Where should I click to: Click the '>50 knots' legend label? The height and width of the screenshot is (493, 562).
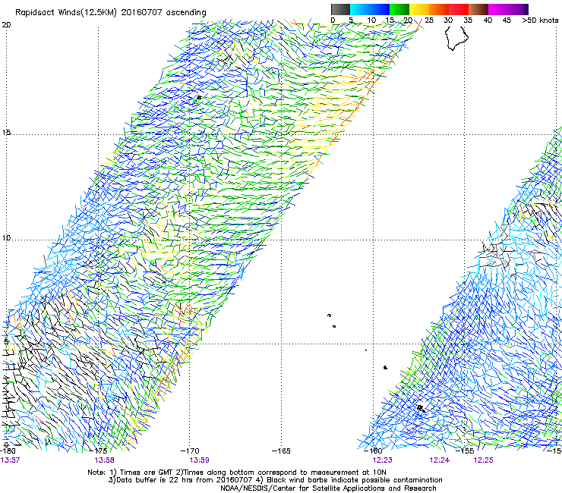pos(540,20)
